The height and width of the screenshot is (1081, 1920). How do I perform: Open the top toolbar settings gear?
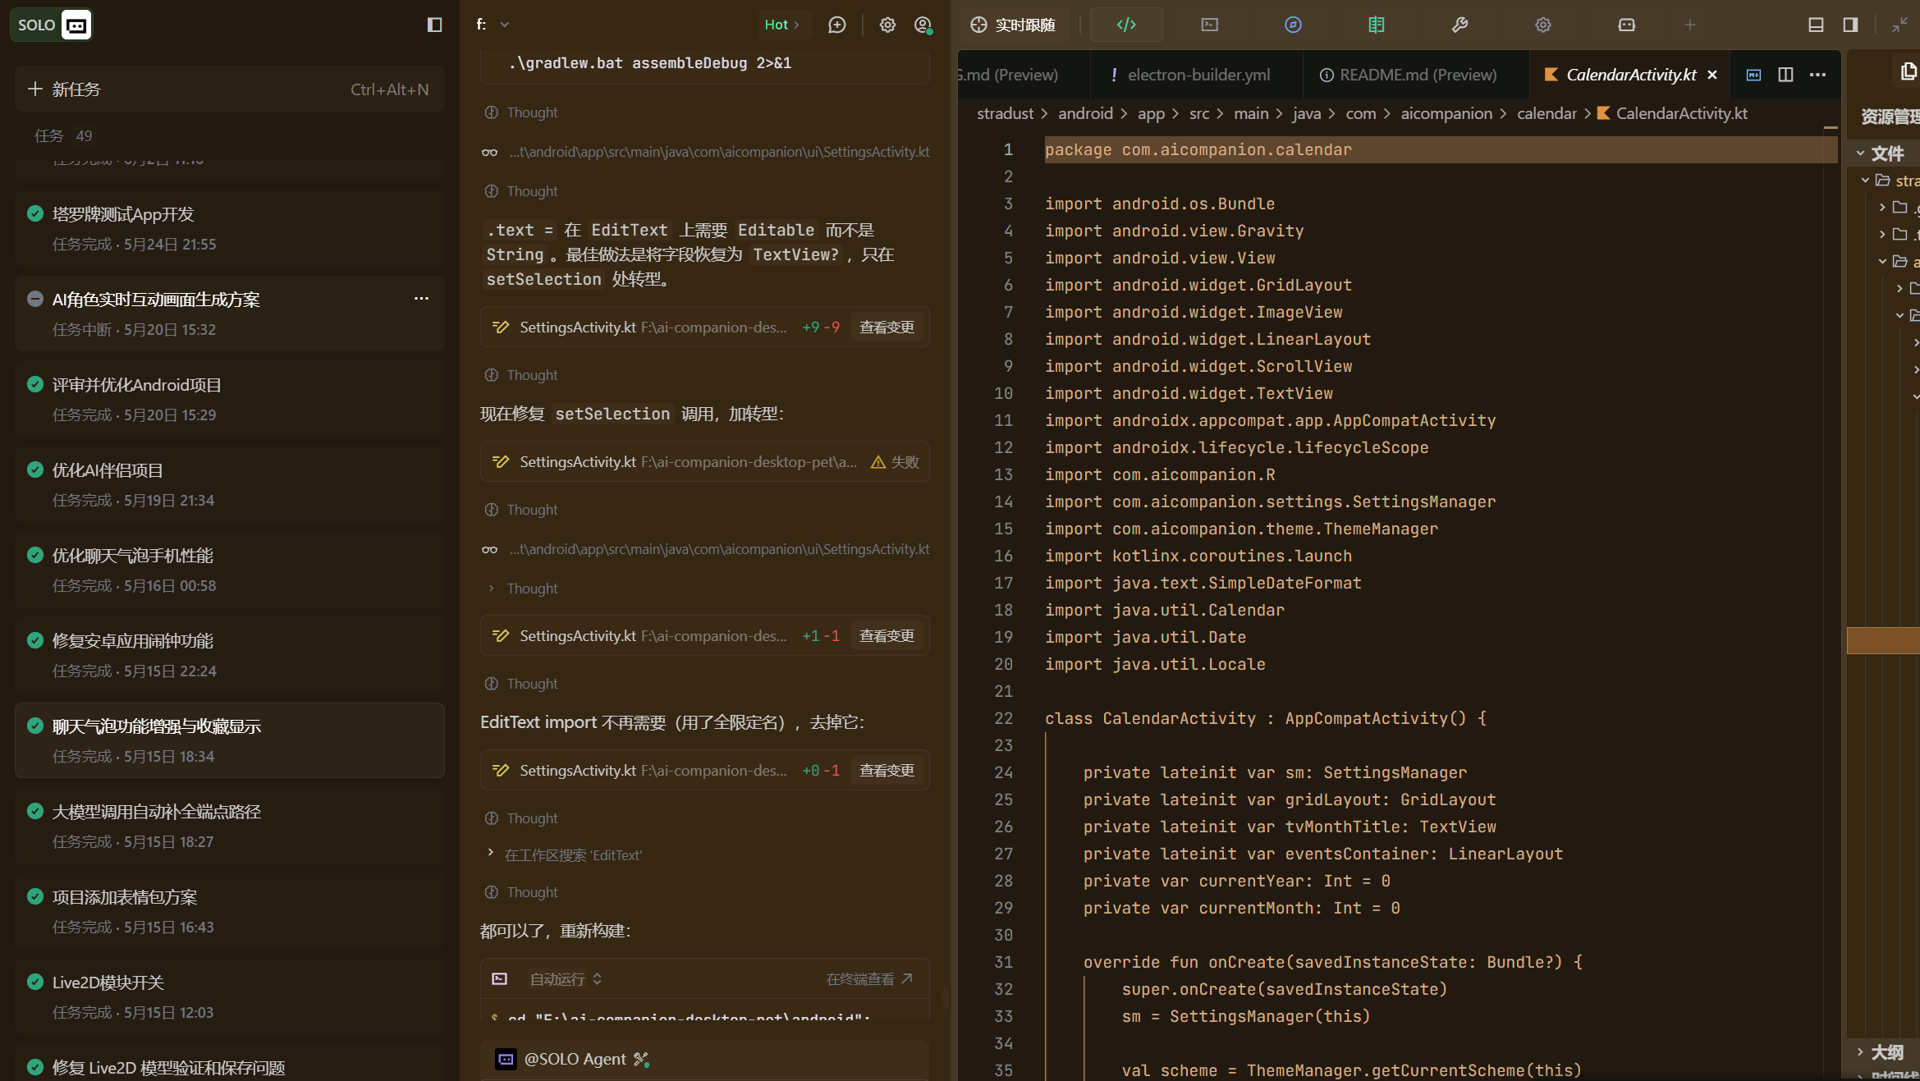(1543, 25)
